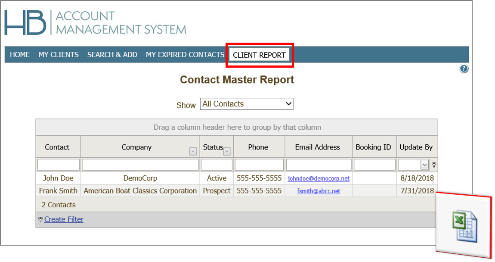Click the Contact filter input box
The width and height of the screenshot is (495, 262).
tap(58, 165)
